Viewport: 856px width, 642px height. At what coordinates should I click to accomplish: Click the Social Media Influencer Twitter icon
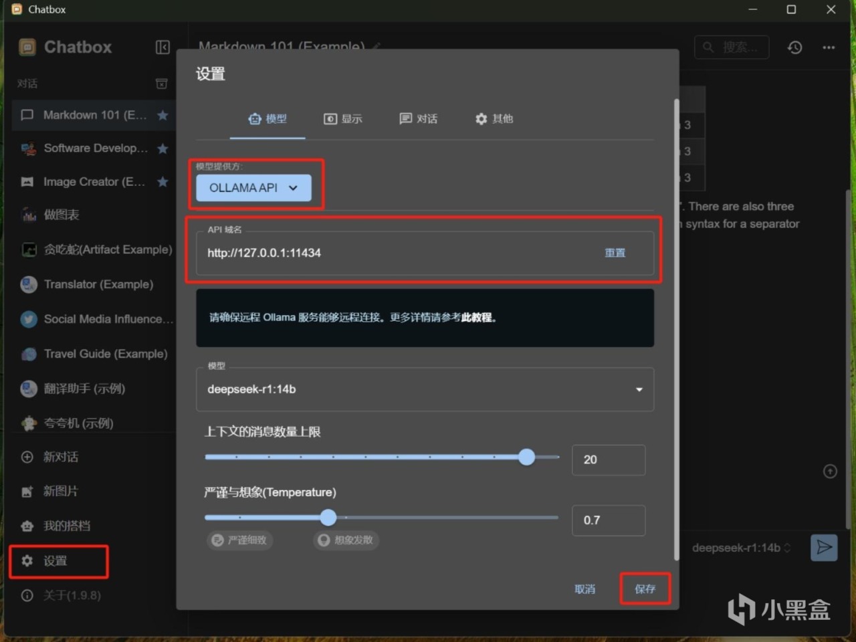(29, 319)
